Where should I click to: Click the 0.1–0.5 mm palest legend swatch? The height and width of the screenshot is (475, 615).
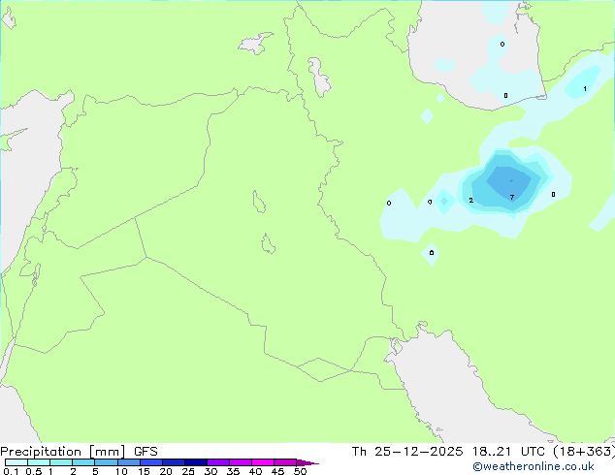(16, 462)
